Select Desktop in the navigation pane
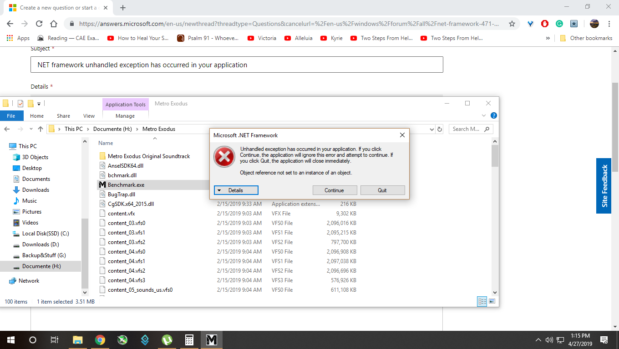This screenshot has width=619, height=349. 32,168
